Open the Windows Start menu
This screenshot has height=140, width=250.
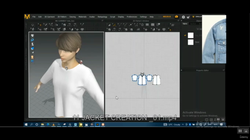coord(26,124)
